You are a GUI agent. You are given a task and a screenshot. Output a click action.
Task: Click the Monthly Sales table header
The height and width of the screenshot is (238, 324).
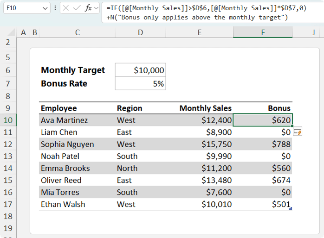[x=200, y=108]
